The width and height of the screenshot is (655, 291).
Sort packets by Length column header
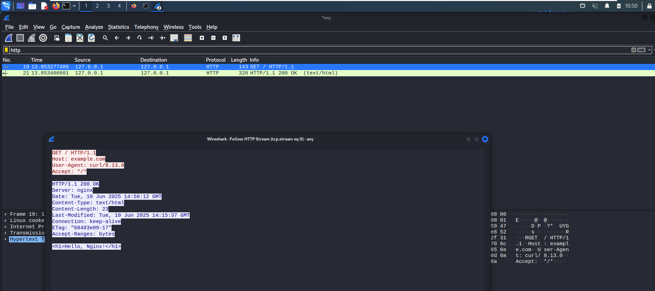239,60
